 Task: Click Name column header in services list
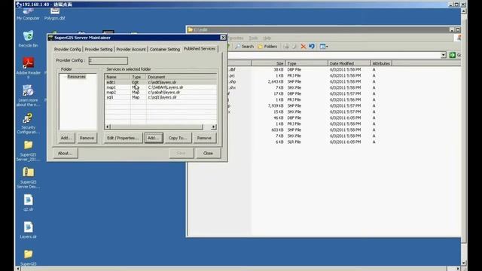[117, 77]
